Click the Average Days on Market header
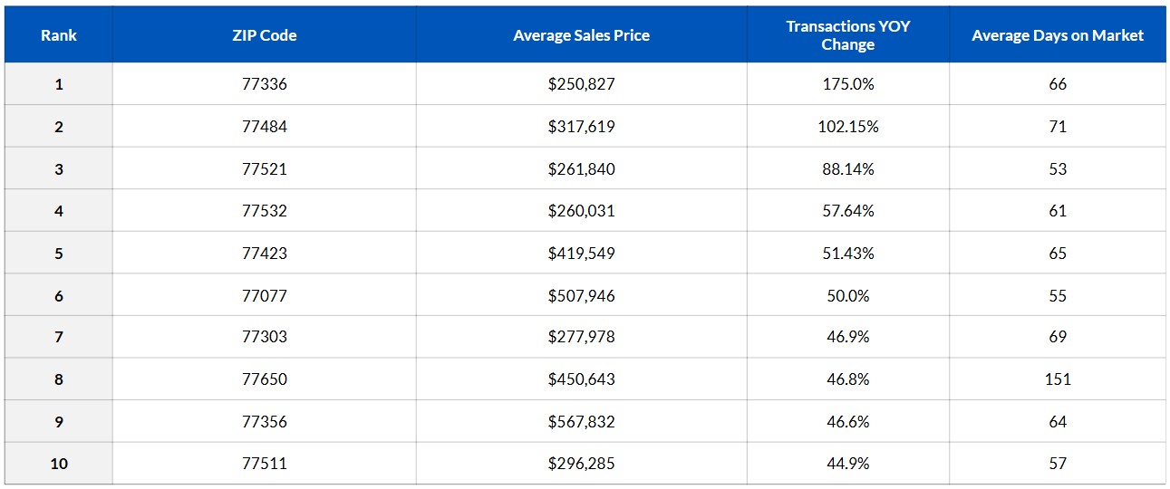This screenshot has width=1170, height=489. coord(1057,36)
